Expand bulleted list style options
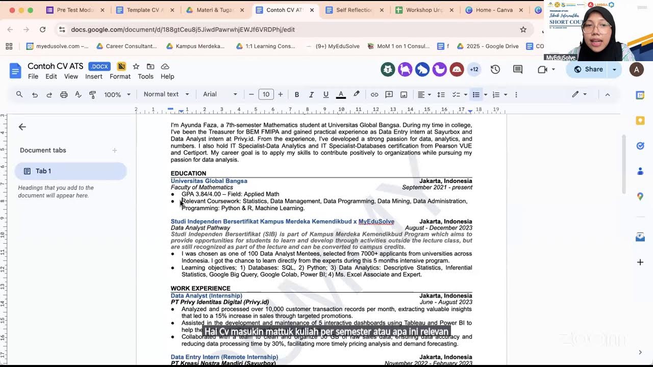Viewport: 653px width, 367px height. click(485, 94)
